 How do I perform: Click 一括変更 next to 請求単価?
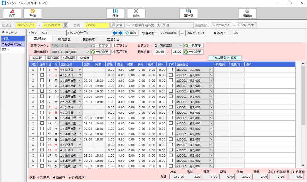click(x=100, y=52)
